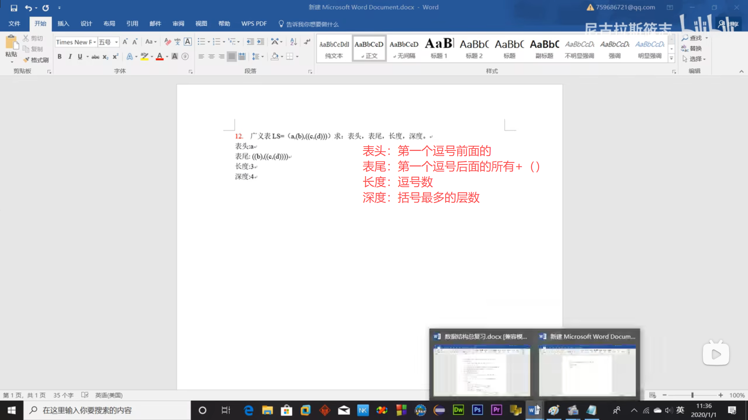This screenshot has height=420, width=748.
Task: Open the font name dropdown
Action: click(x=94, y=42)
